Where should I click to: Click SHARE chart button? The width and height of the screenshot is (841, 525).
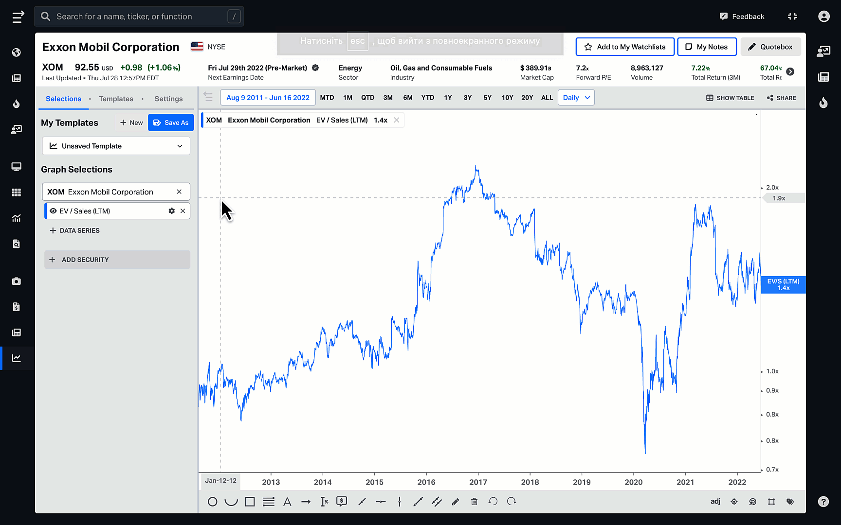(x=781, y=98)
